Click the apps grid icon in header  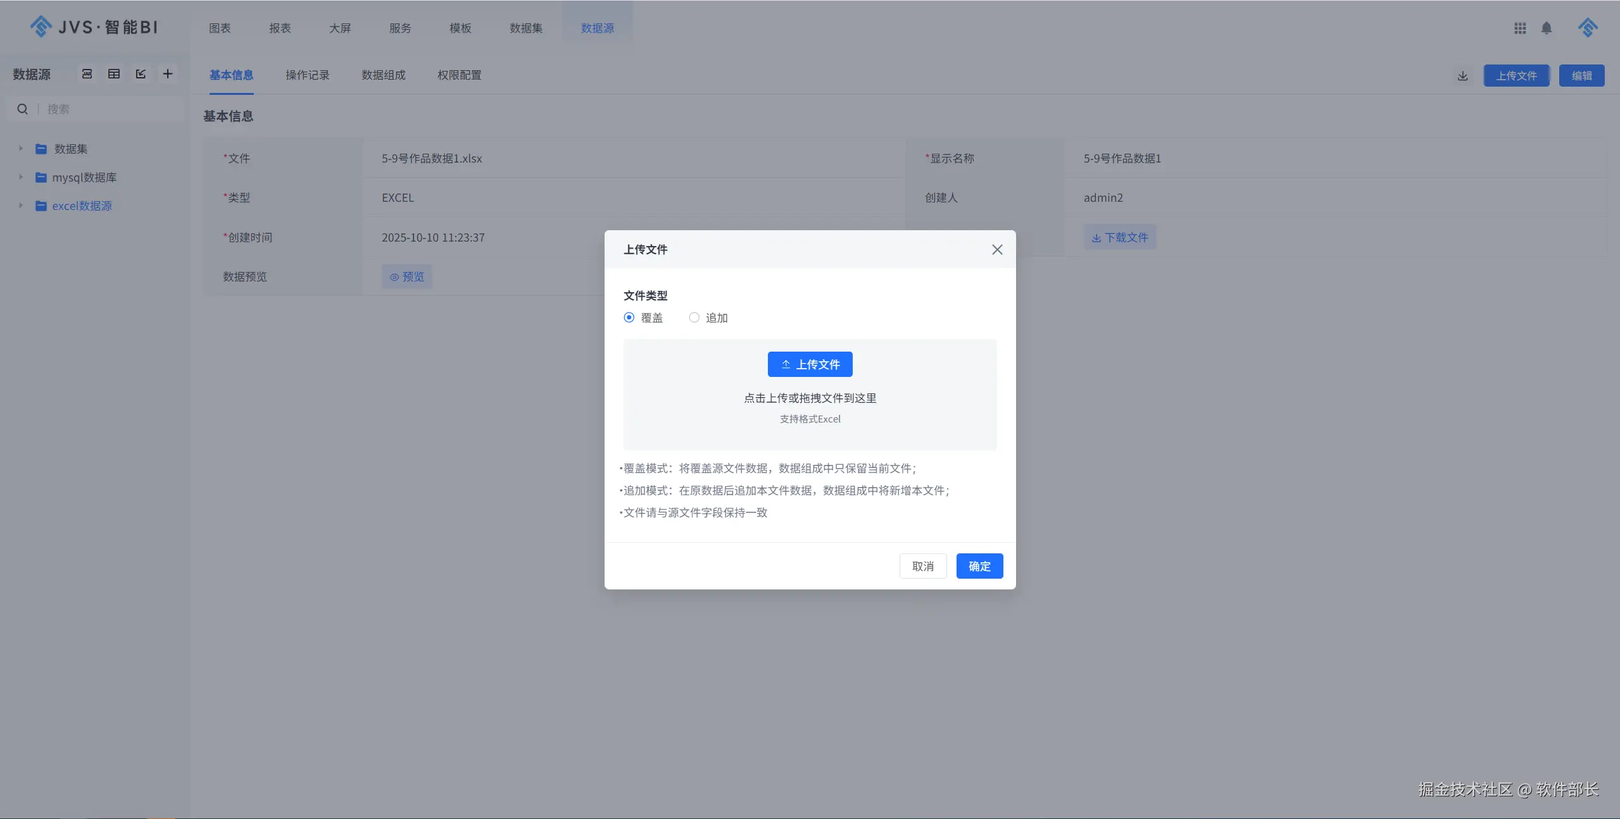point(1520,28)
